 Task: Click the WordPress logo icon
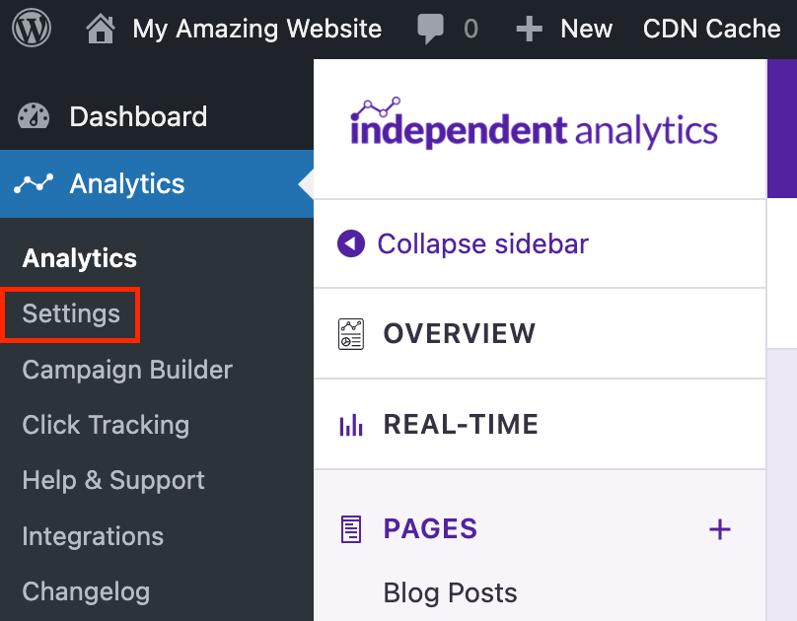point(32,28)
